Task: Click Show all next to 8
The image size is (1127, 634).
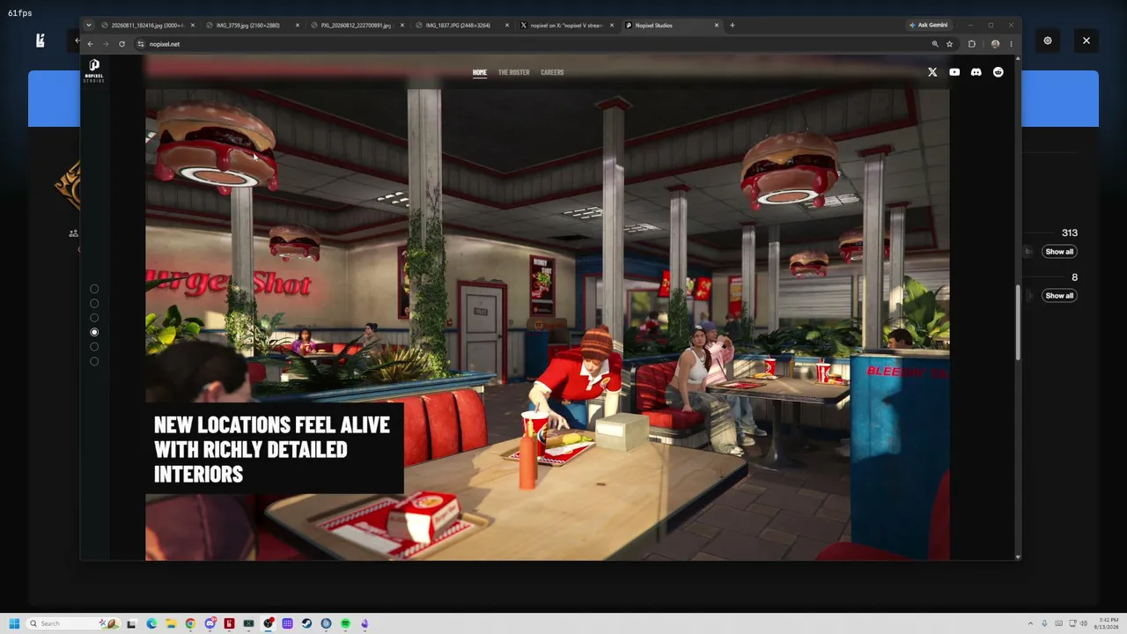Action: click(1059, 296)
